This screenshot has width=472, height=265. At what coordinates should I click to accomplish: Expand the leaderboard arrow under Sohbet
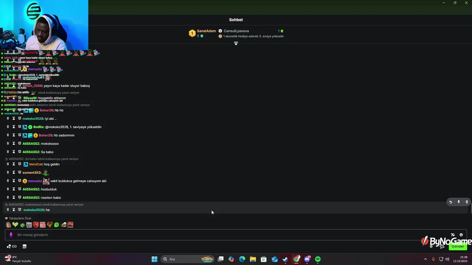point(236,43)
